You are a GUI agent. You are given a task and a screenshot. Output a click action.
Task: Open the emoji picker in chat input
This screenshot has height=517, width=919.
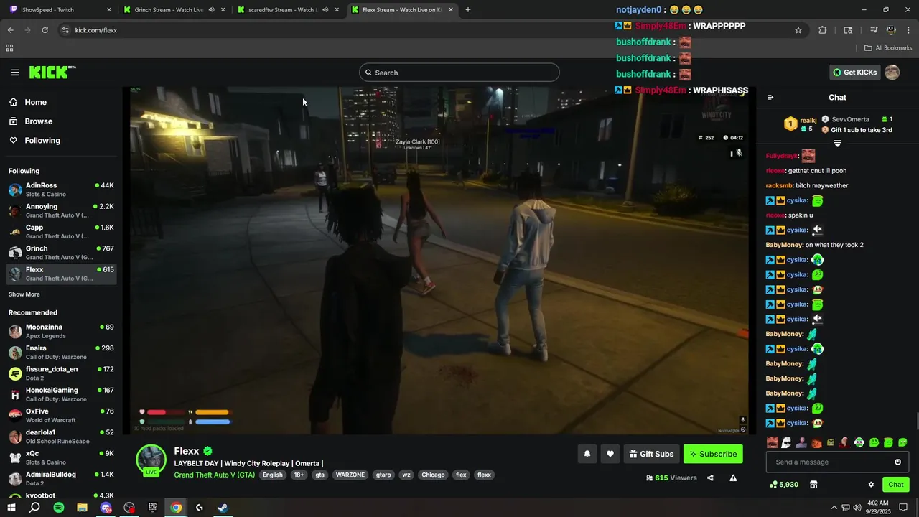click(897, 462)
